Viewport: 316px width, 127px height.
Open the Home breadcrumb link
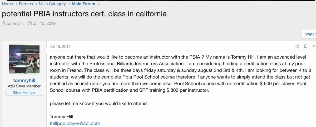click(x=7, y=4)
